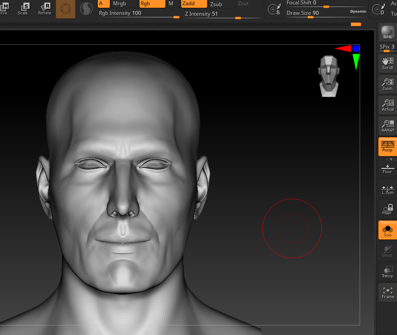The image size is (397, 335).
Task: Enable Mrgb painting mode
Action: (x=124, y=3)
